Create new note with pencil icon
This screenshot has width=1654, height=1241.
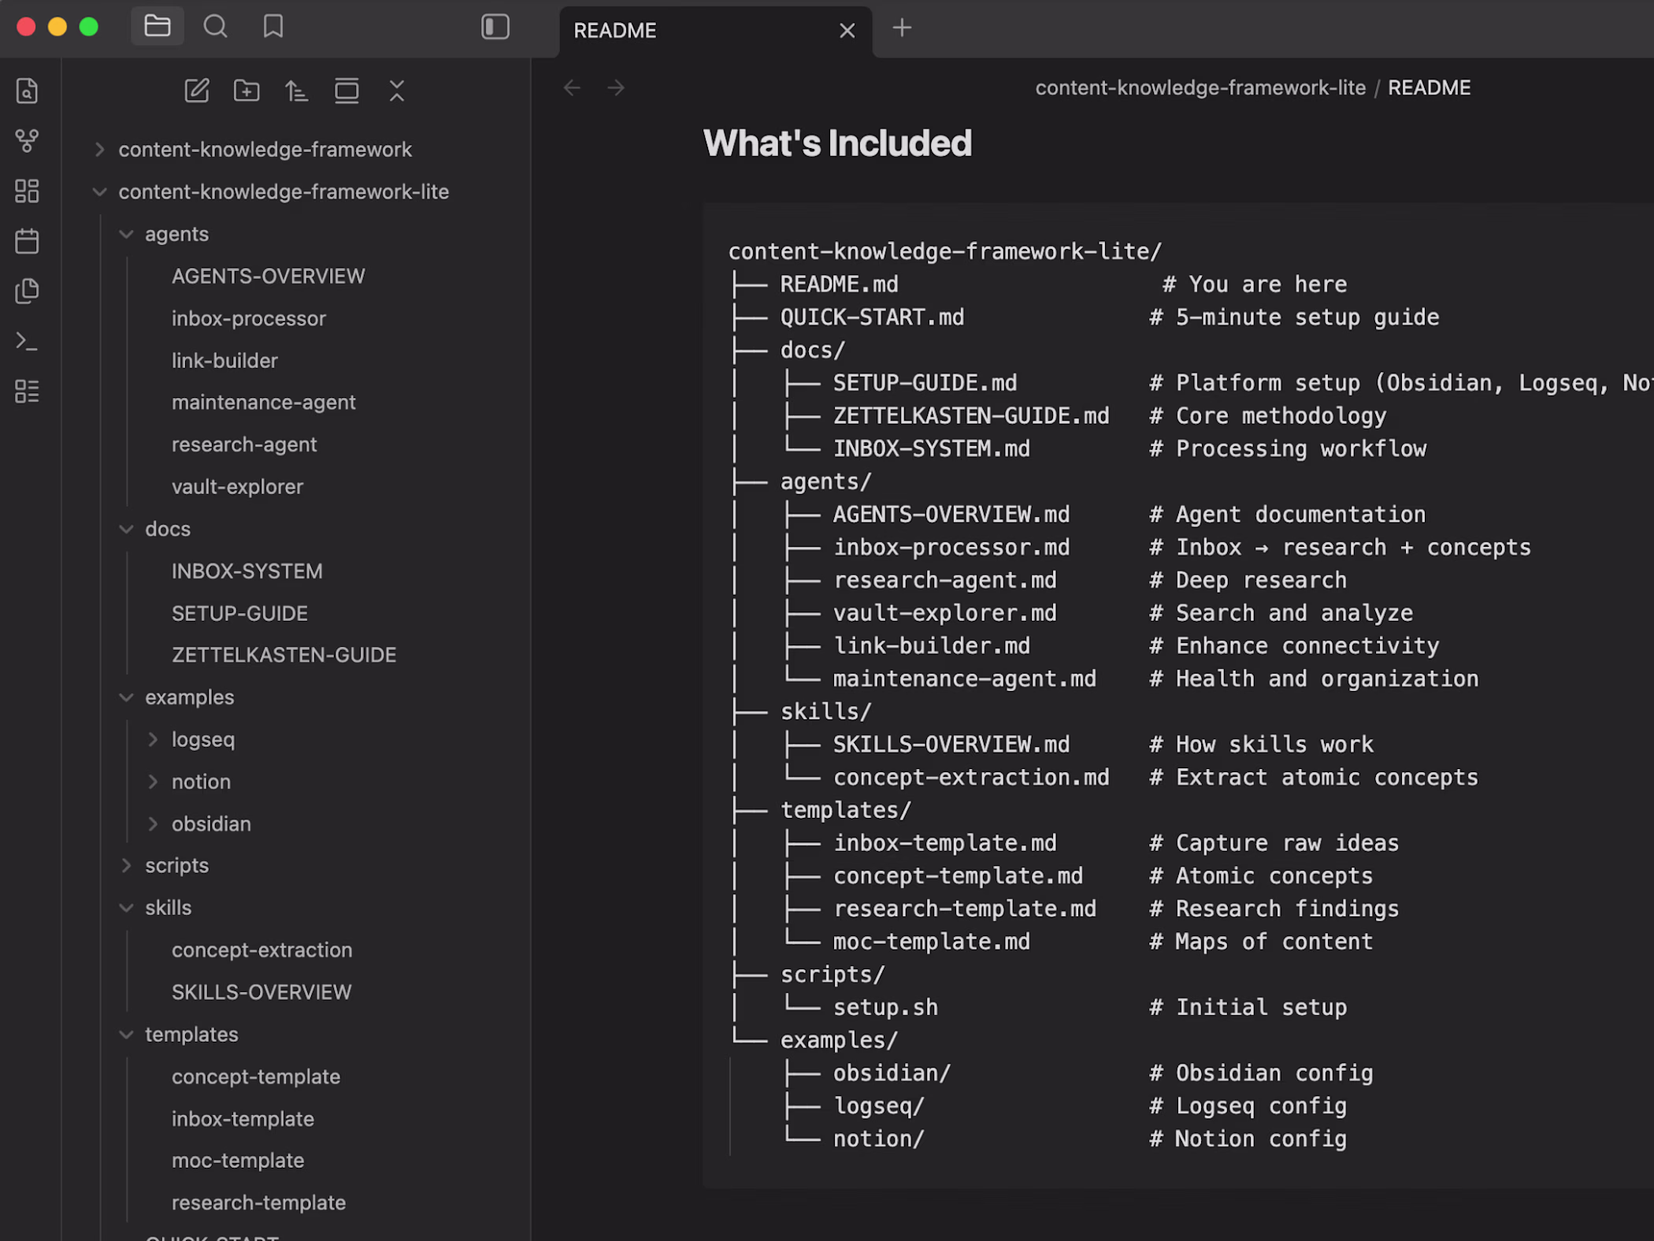pos(197,91)
